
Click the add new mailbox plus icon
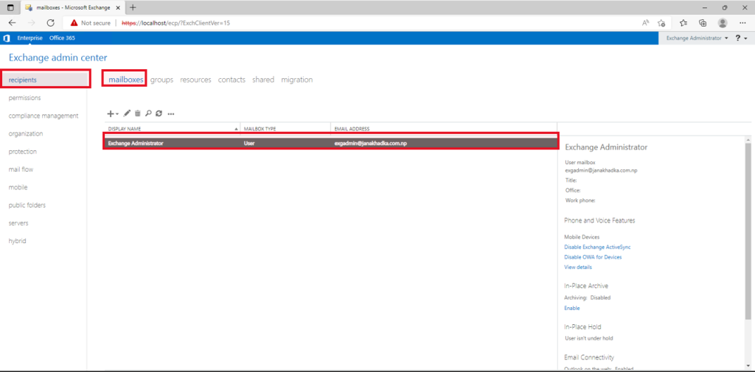click(111, 113)
